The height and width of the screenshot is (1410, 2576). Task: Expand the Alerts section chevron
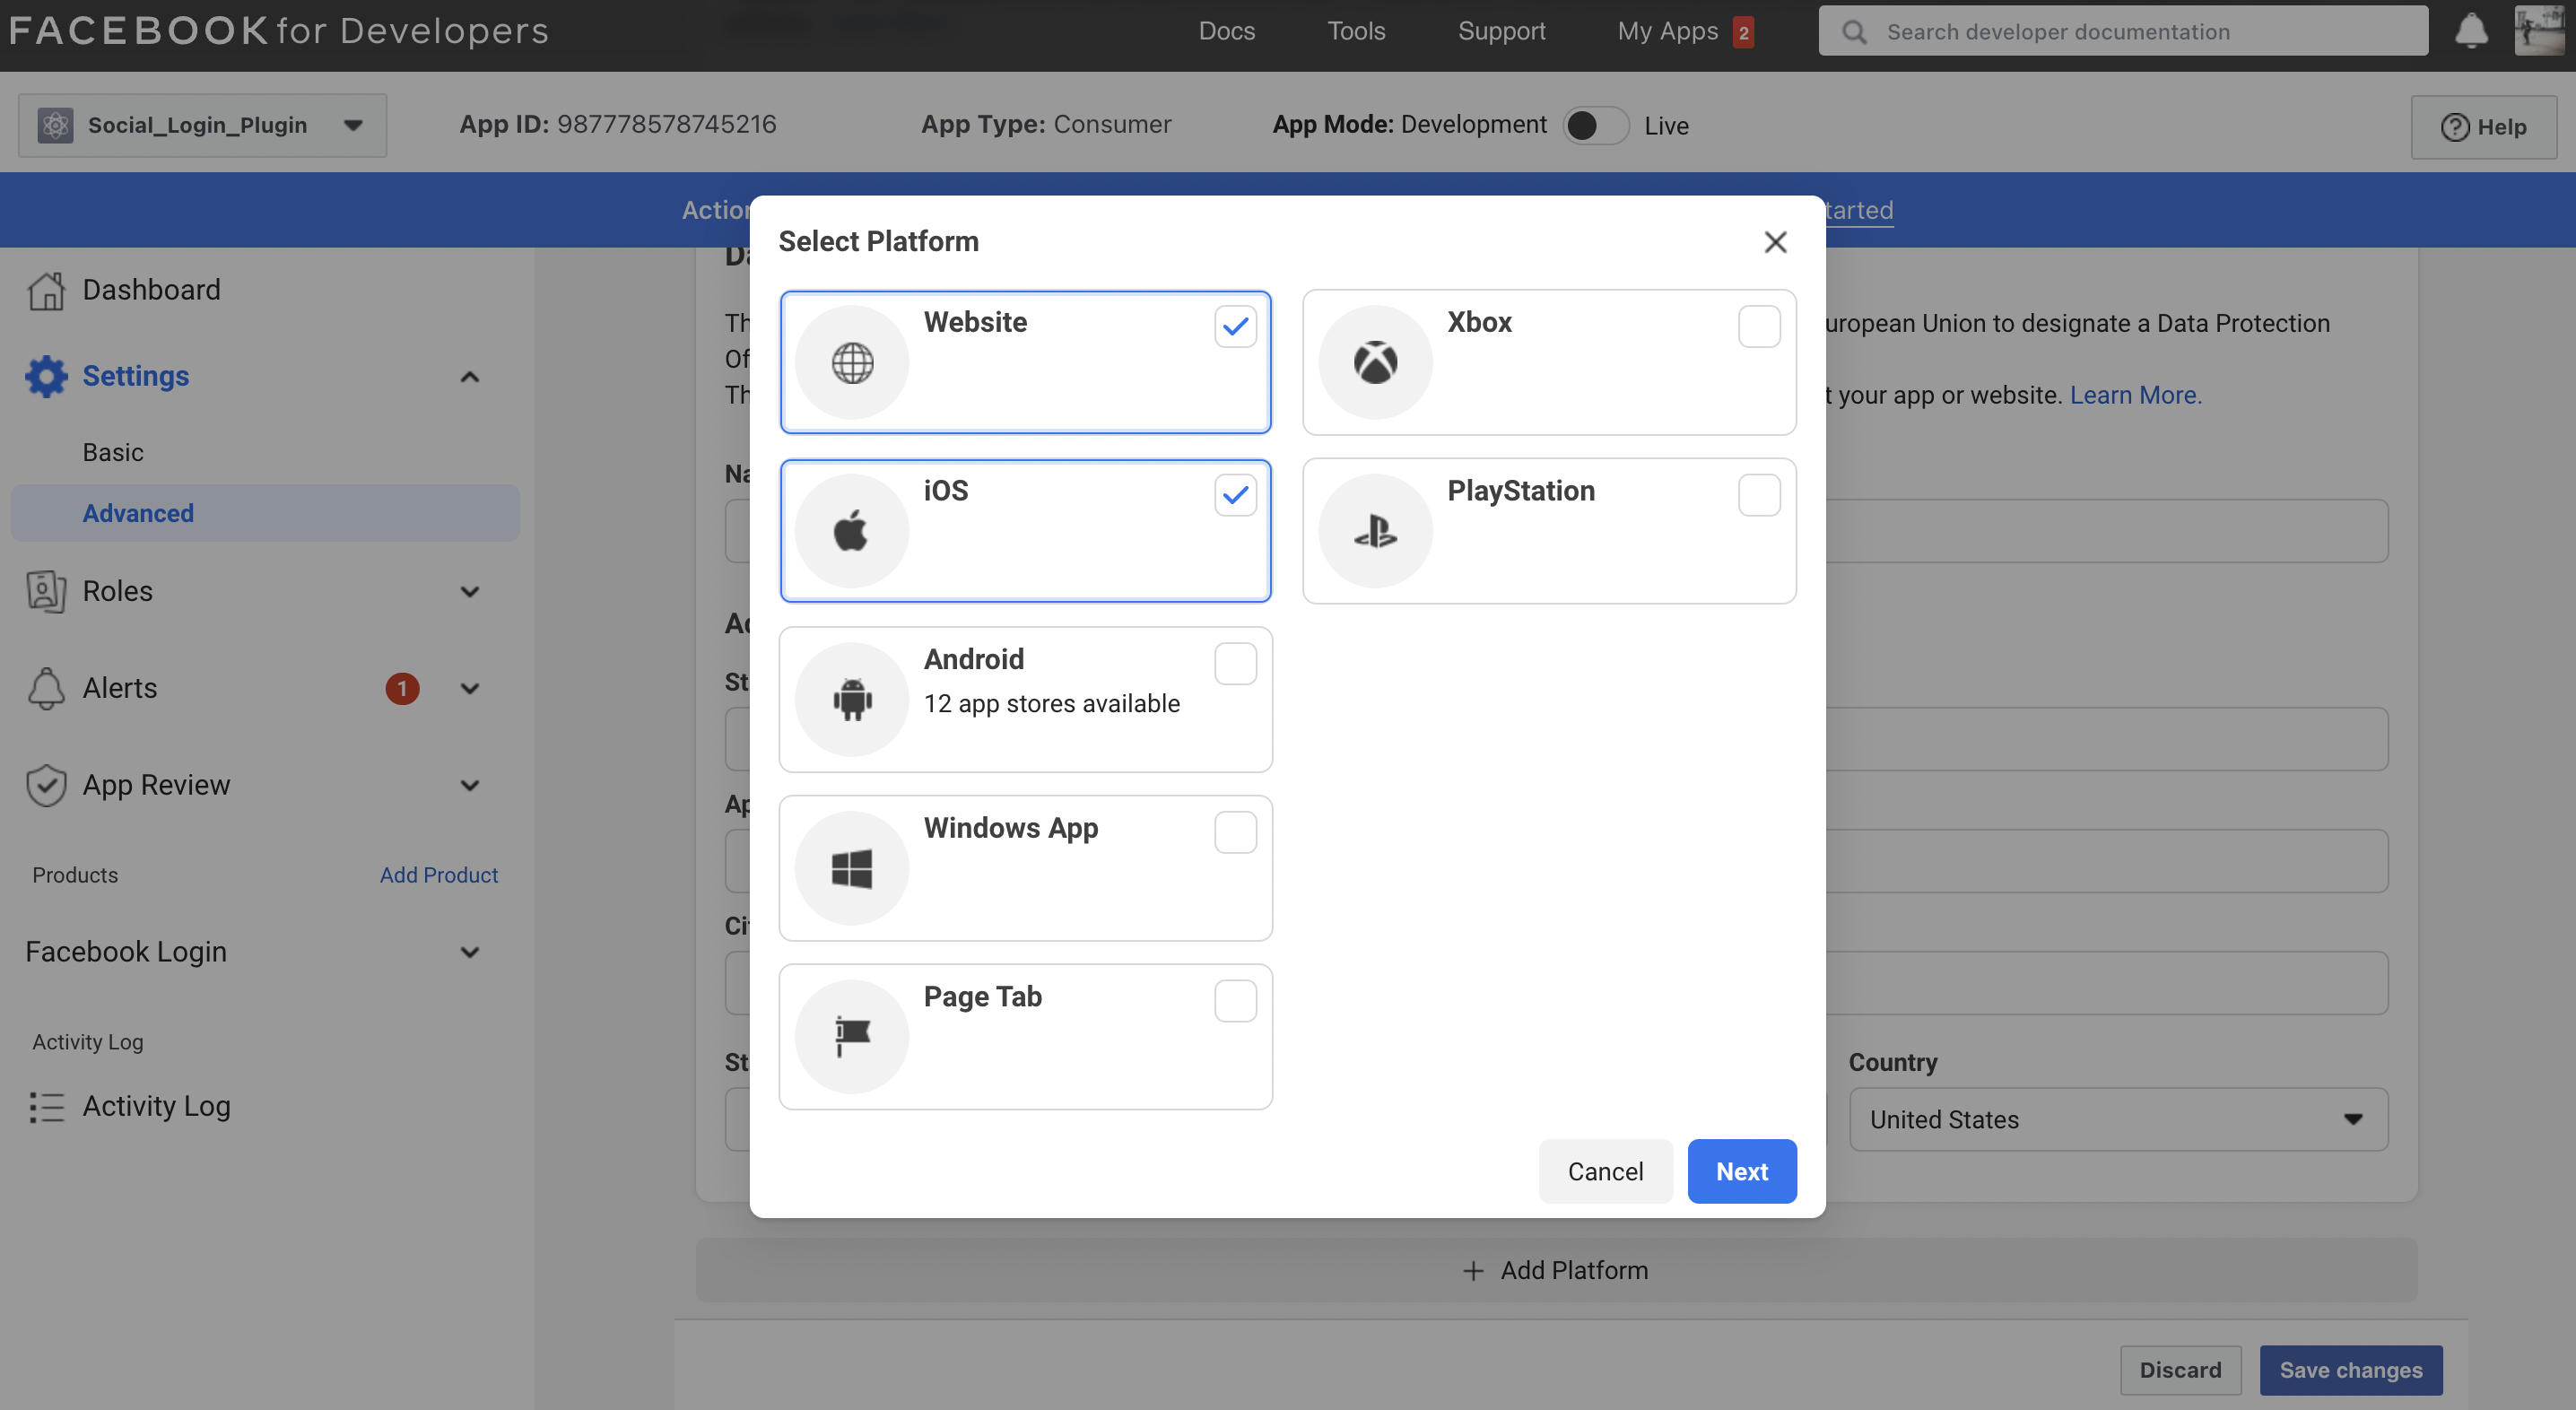coord(469,689)
